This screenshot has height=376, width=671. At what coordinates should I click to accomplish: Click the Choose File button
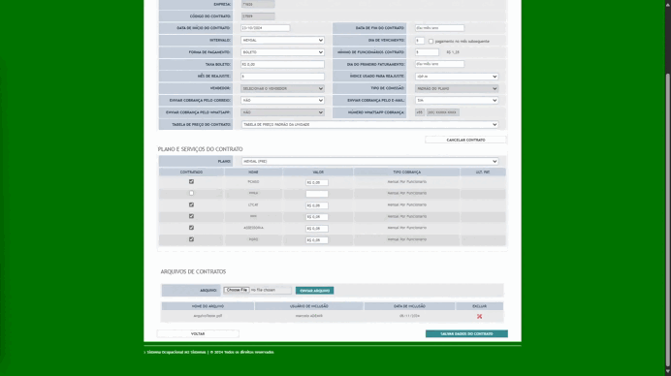[237, 290]
